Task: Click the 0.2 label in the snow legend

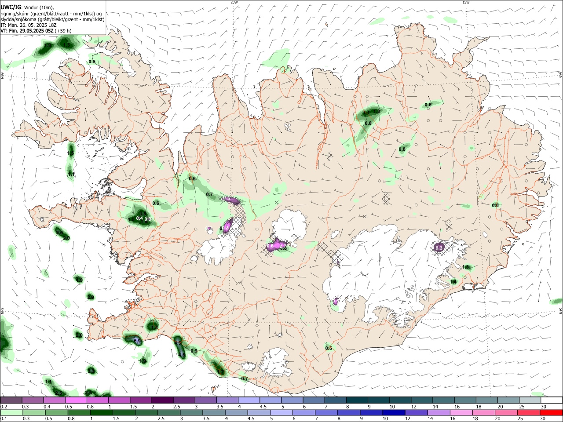Action: click(x=4, y=407)
